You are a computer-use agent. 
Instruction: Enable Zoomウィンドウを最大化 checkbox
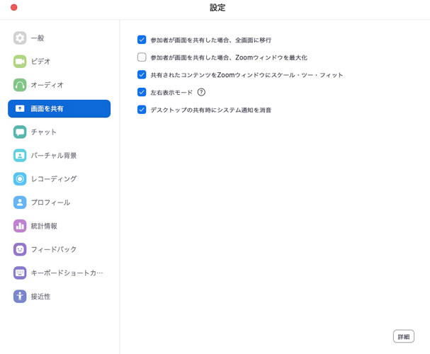coord(142,57)
